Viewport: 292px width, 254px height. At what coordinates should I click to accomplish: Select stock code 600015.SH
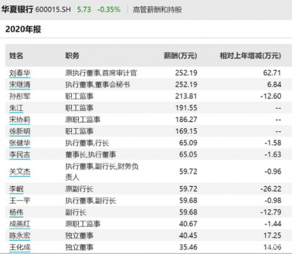click(53, 10)
